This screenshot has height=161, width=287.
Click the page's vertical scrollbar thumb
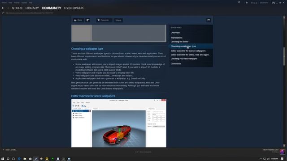pos(284,56)
